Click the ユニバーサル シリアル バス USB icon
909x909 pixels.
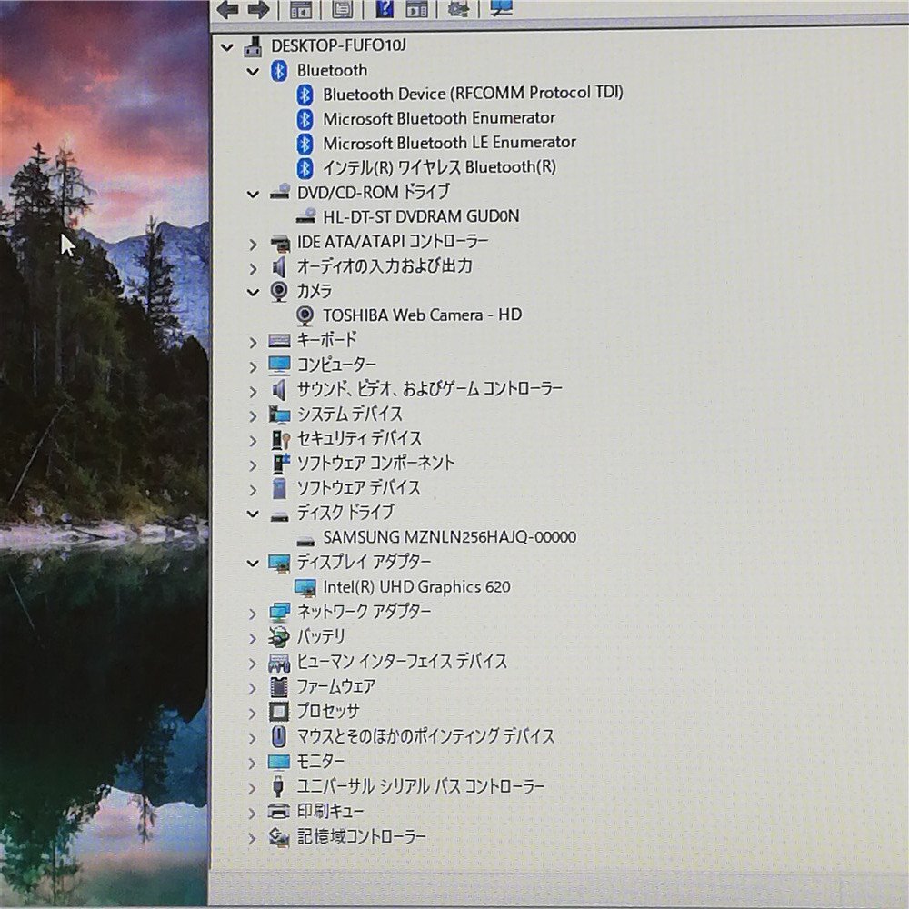pos(278,786)
